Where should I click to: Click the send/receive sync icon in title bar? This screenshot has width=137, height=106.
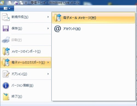(21, 3)
